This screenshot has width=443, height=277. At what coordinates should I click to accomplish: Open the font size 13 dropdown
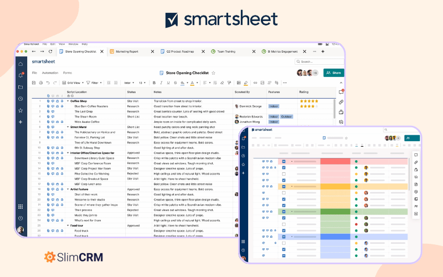coord(142,83)
